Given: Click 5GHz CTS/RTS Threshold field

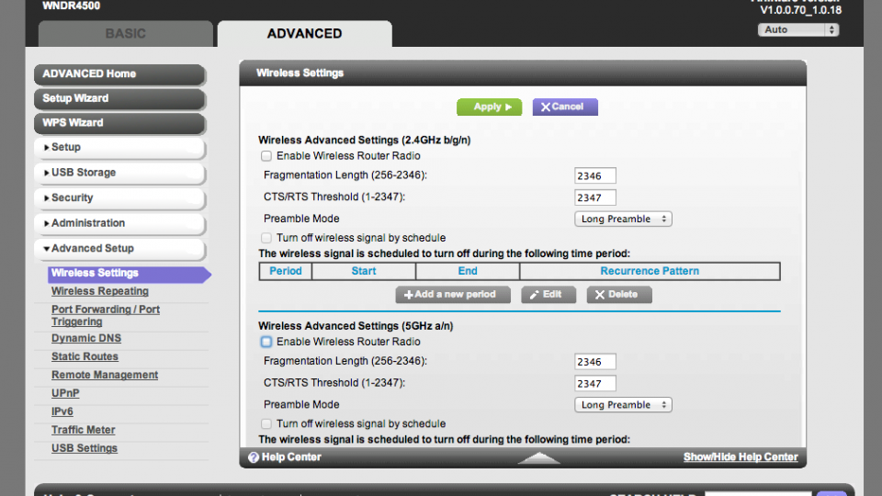Looking at the screenshot, I should tap(595, 384).
